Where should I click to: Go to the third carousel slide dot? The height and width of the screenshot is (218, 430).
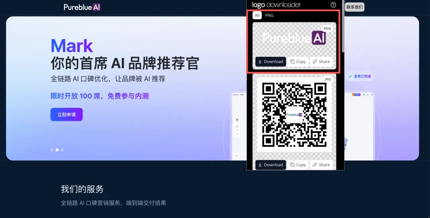[62, 150]
